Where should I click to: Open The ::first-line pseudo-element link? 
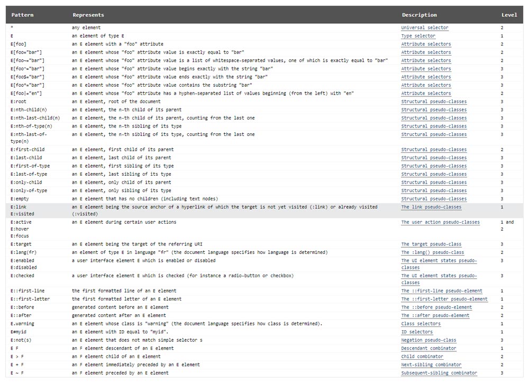coord(441,290)
